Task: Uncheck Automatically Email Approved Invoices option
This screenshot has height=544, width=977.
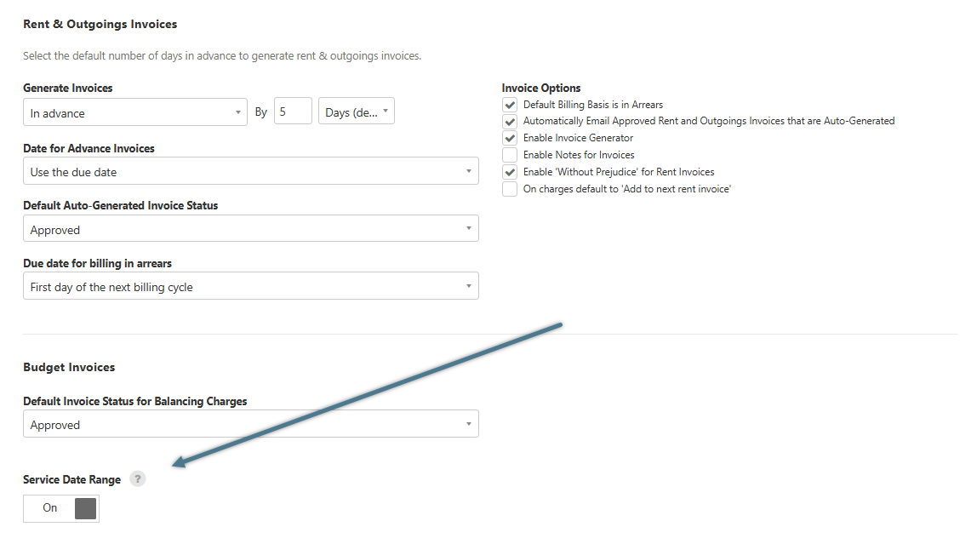Action: tap(510, 122)
